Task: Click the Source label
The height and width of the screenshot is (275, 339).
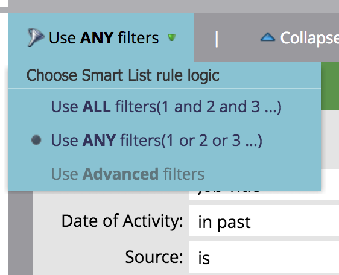Action: point(154,257)
